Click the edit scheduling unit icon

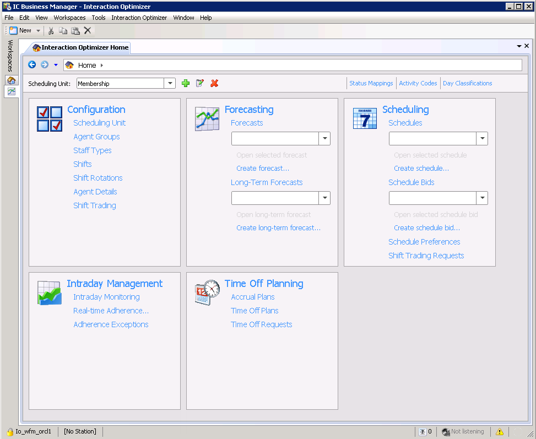[200, 83]
